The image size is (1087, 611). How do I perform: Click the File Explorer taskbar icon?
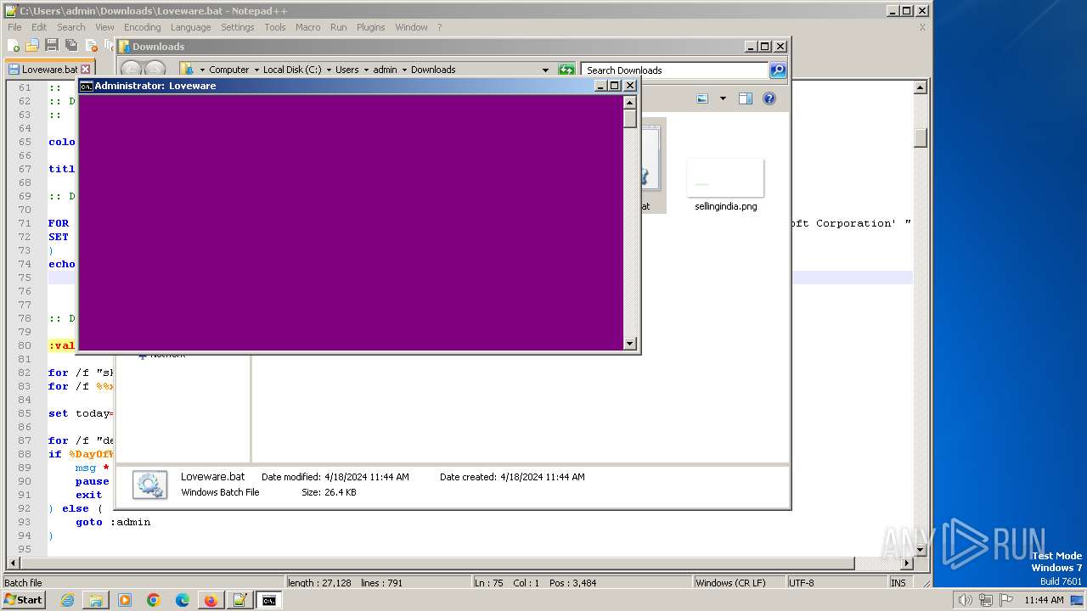pos(96,600)
